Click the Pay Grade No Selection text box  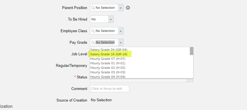(105, 42)
